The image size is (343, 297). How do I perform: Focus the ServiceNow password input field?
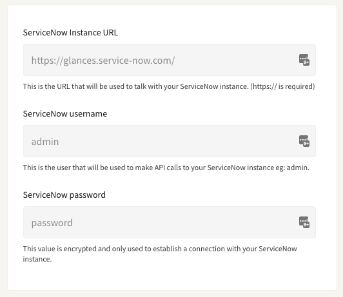pos(170,222)
